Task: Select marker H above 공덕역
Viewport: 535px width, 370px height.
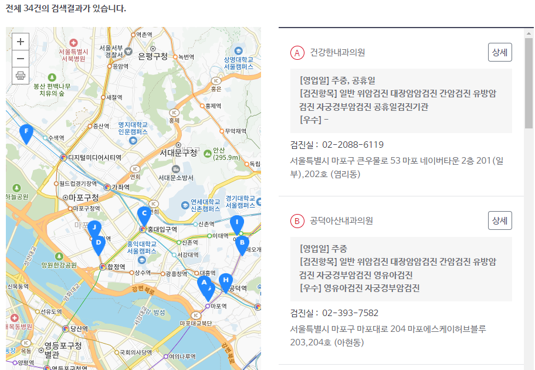Action: [226, 281]
